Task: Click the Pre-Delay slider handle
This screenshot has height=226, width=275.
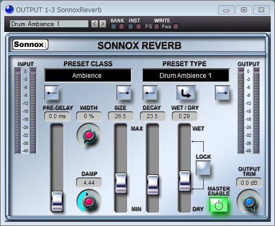Action: [x=57, y=201]
